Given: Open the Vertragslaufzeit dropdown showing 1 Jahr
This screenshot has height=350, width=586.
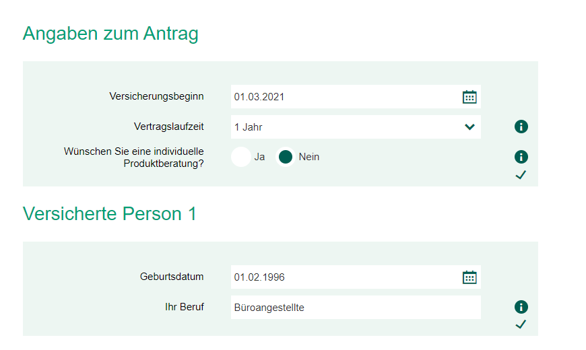Looking at the screenshot, I should (x=356, y=127).
